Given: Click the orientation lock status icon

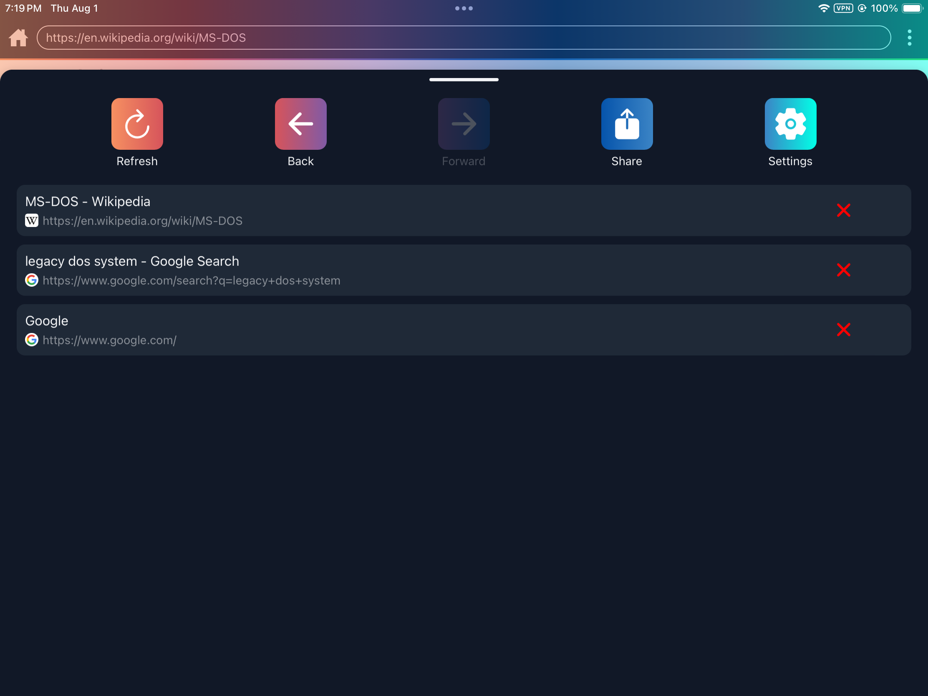Looking at the screenshot, I should (862, 8).
